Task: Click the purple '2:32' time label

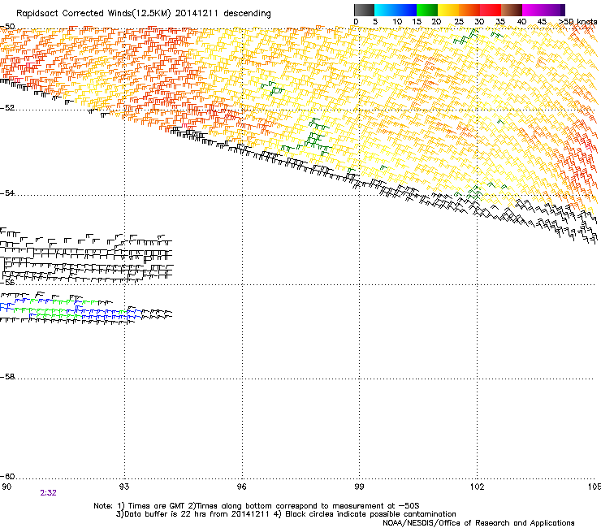Action: click(48, 493)
